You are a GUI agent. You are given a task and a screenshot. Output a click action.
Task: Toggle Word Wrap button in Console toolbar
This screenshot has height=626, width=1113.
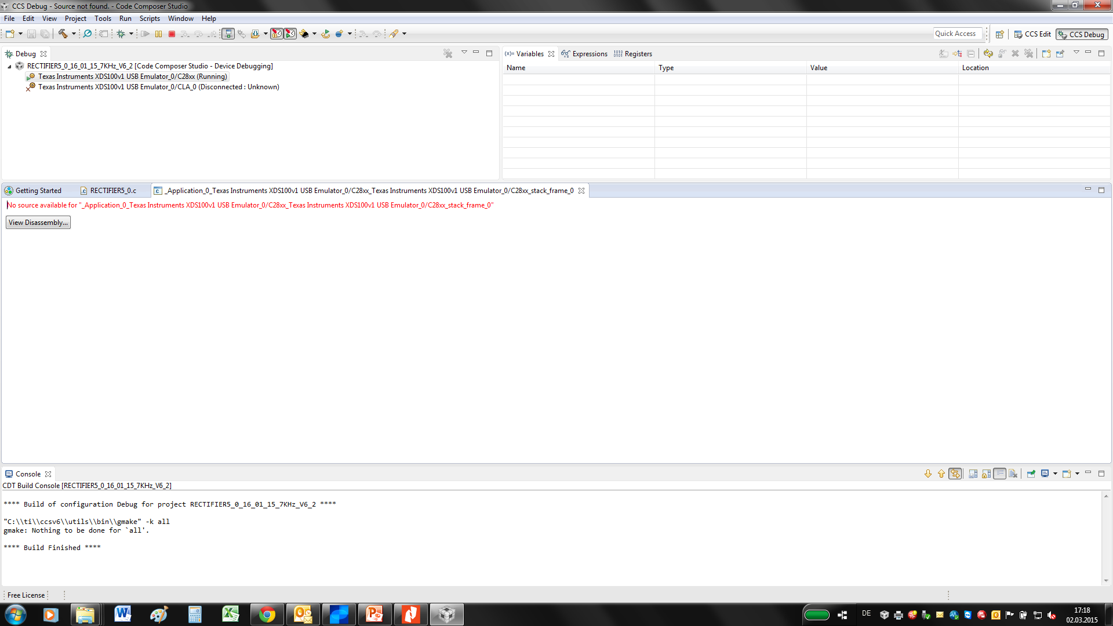[999, 474]
